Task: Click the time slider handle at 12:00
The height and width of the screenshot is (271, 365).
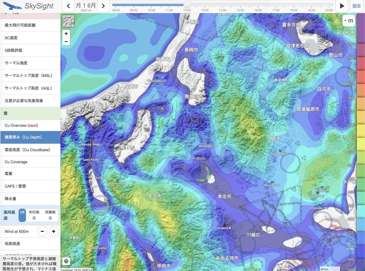Action: (187, 5)
